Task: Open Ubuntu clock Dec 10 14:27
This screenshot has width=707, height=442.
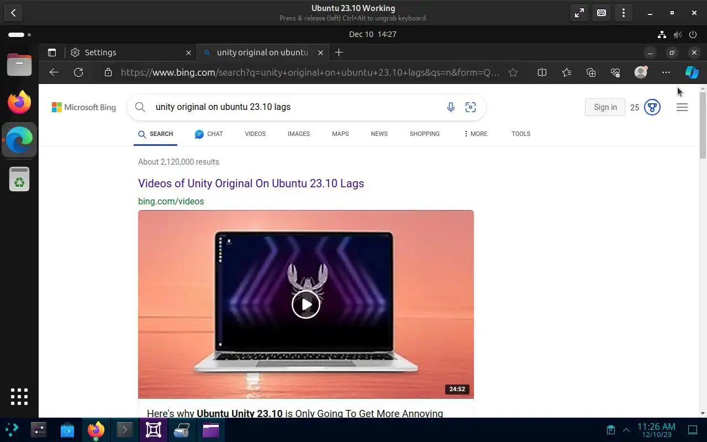Action: pos(373,34)
